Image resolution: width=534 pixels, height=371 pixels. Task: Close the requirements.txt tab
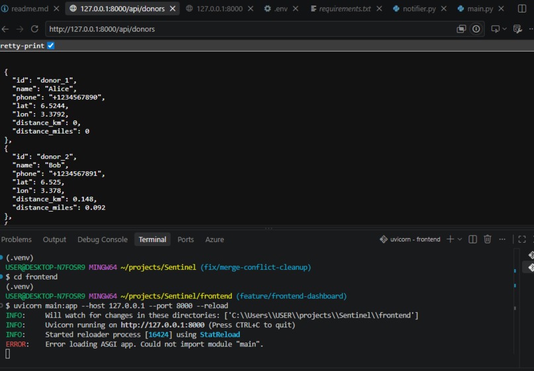point(379,9)
